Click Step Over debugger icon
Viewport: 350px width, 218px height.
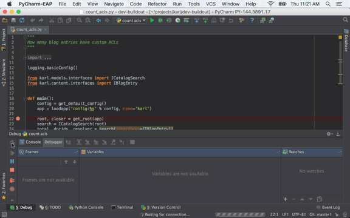(x=79, y=142)
